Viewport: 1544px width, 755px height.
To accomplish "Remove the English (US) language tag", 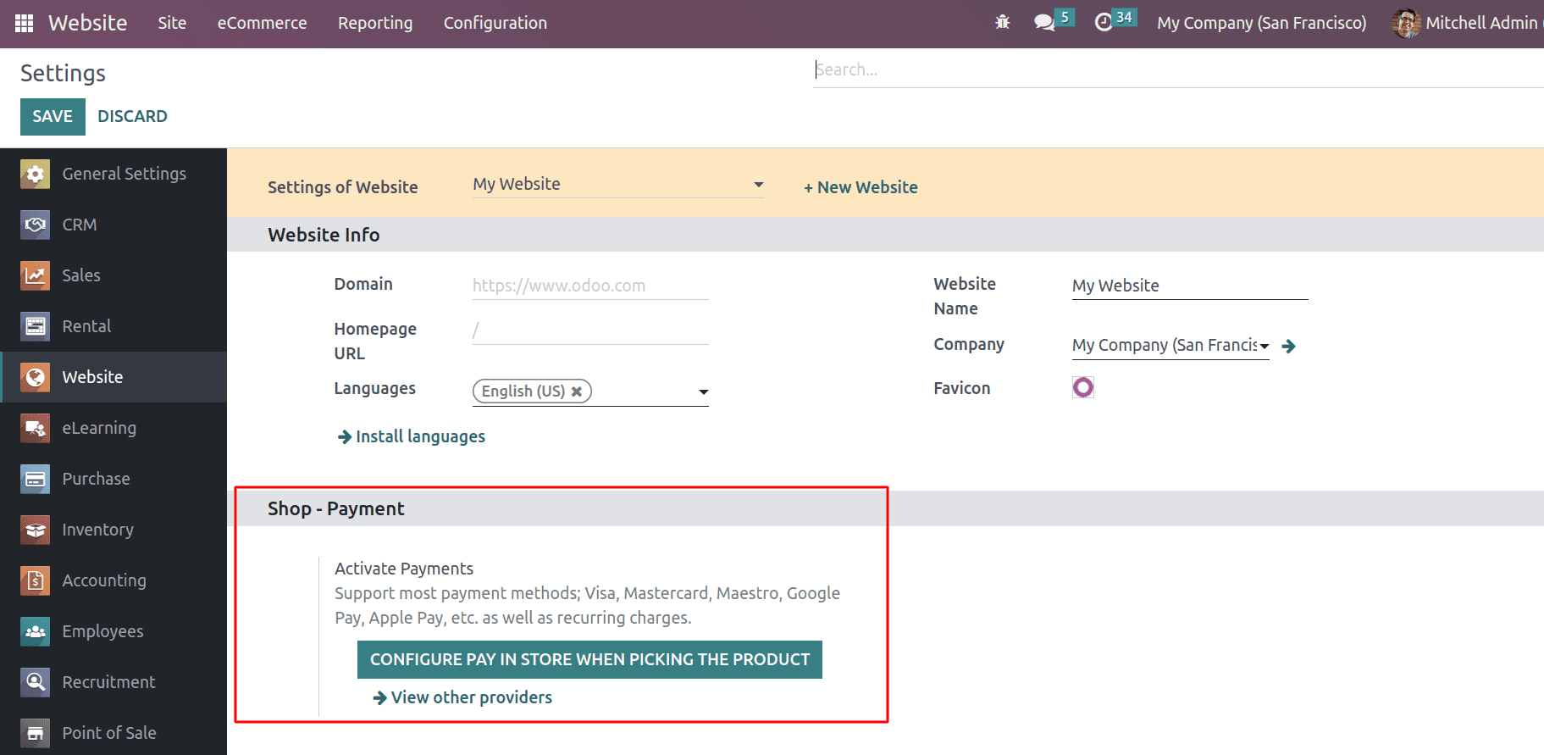I will 577,391.
